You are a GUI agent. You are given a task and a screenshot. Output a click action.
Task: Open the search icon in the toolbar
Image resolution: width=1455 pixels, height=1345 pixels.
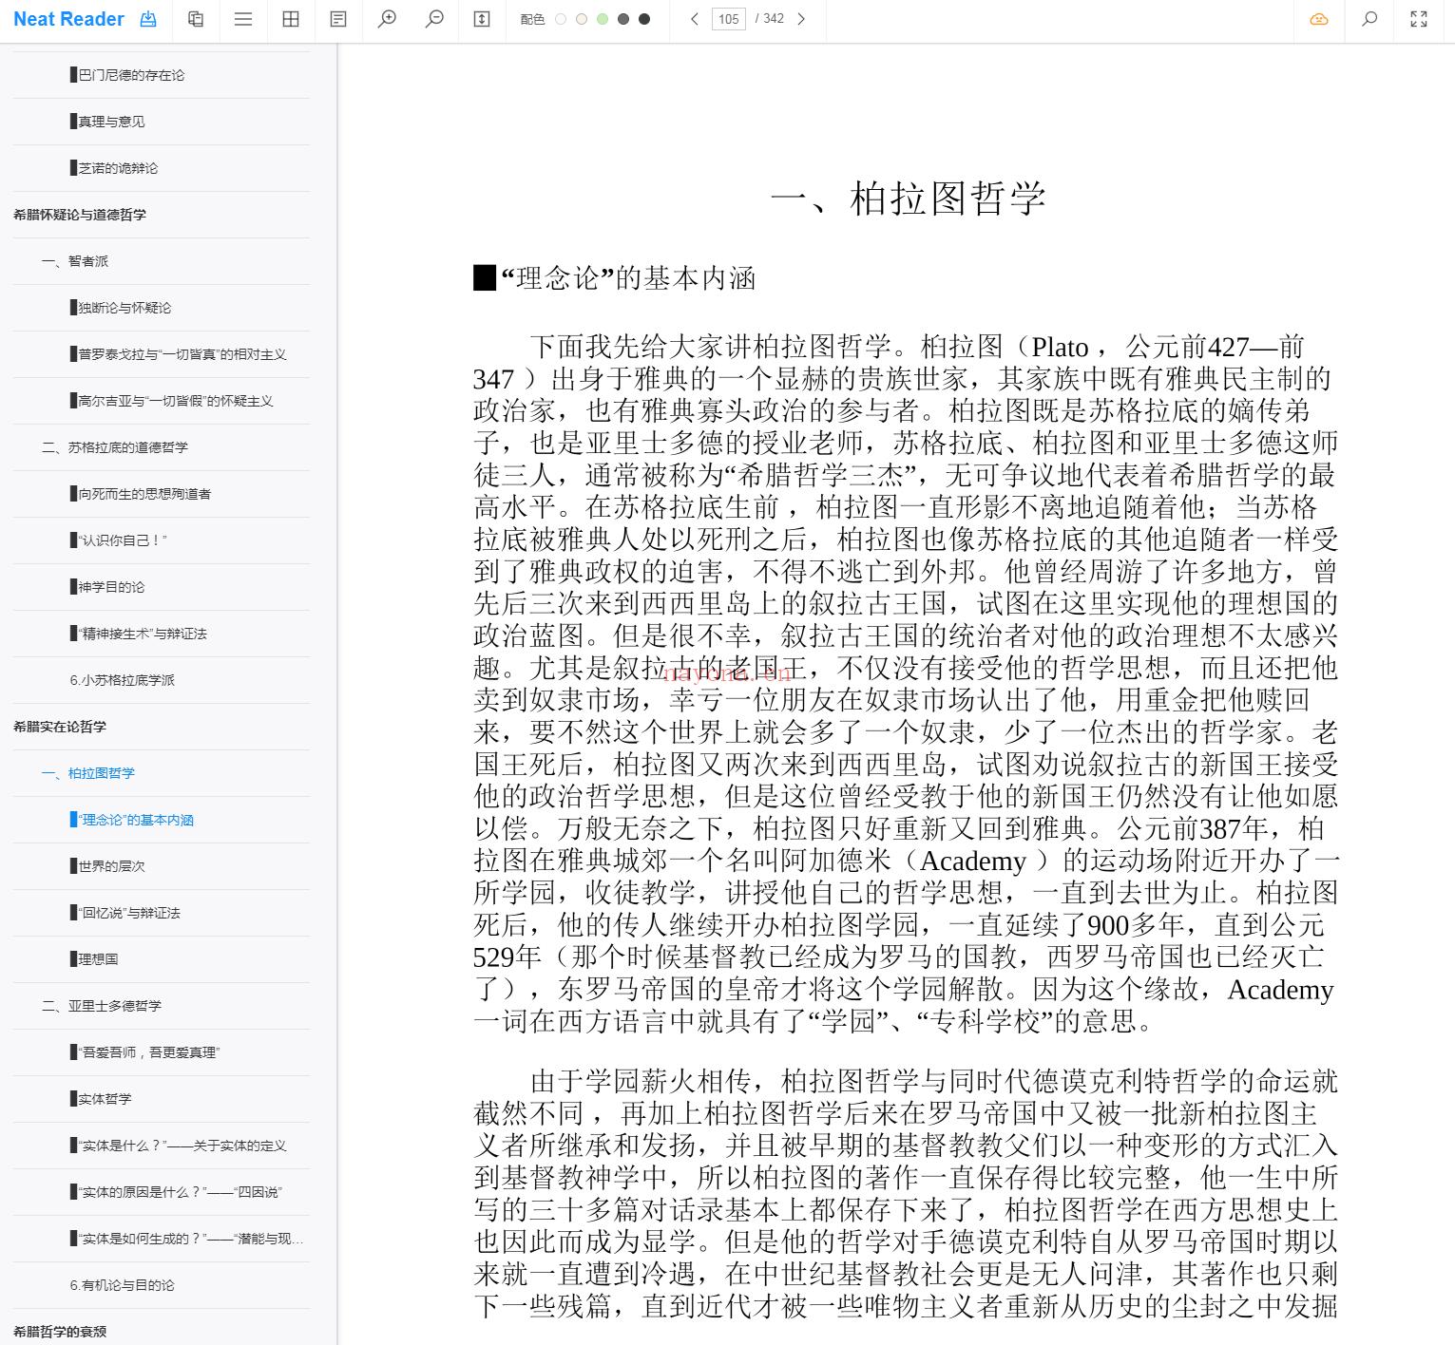point(1369,19)
